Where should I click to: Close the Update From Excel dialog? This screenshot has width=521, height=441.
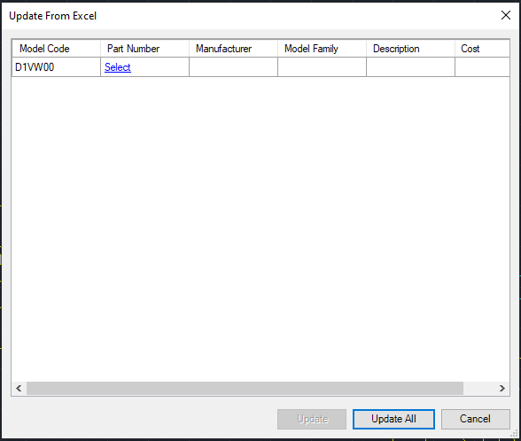505,15
